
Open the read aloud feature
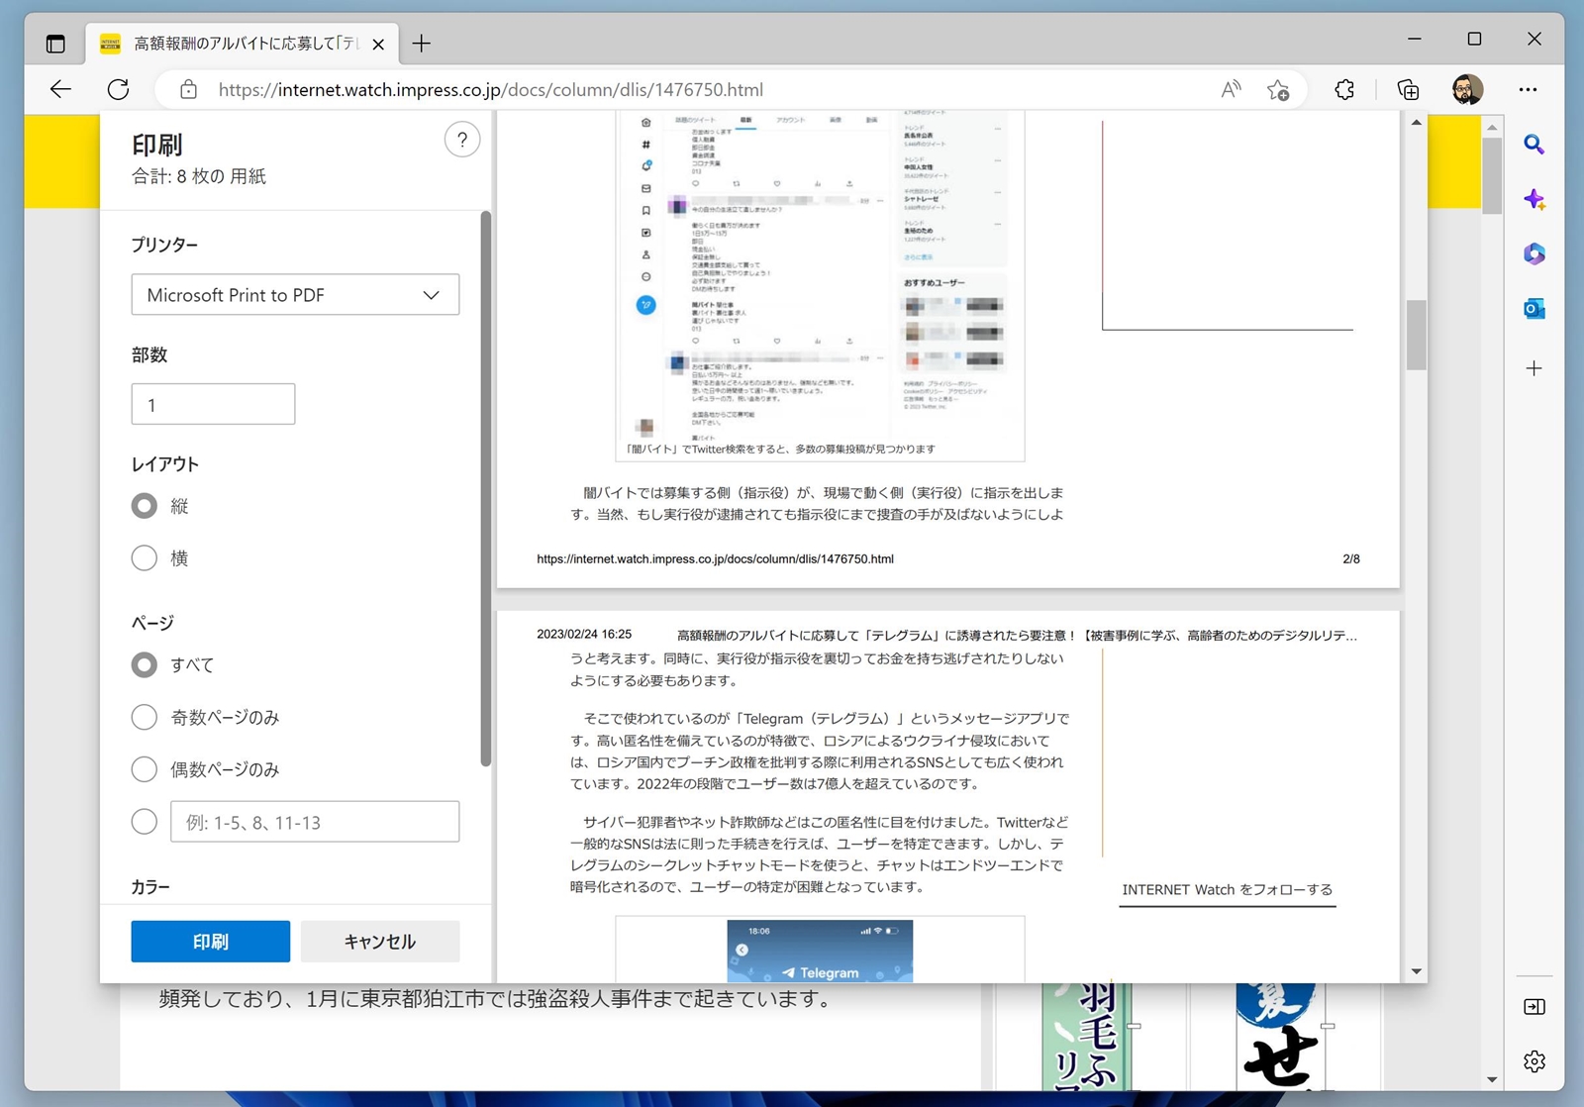(x=1230, y=89)
